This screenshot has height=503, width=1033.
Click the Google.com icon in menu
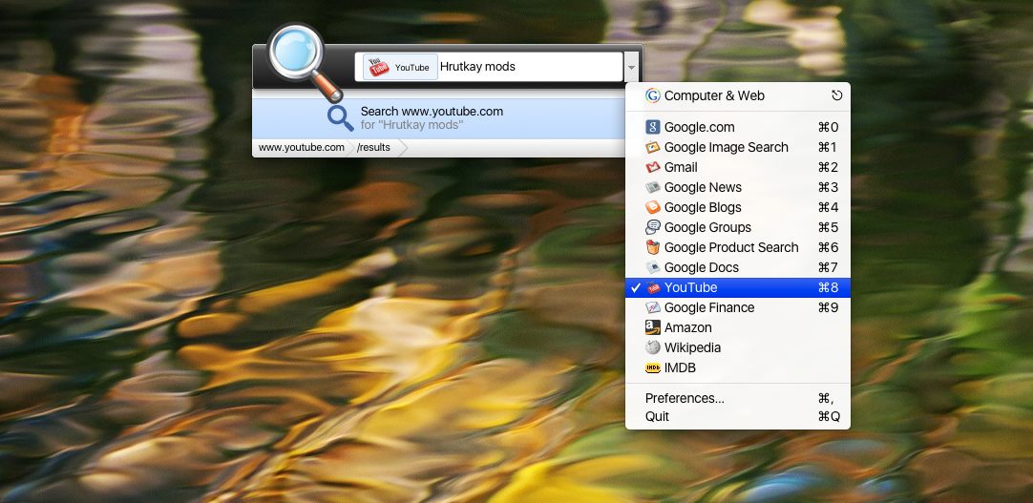pyautogui.click(x=653, y=127)
